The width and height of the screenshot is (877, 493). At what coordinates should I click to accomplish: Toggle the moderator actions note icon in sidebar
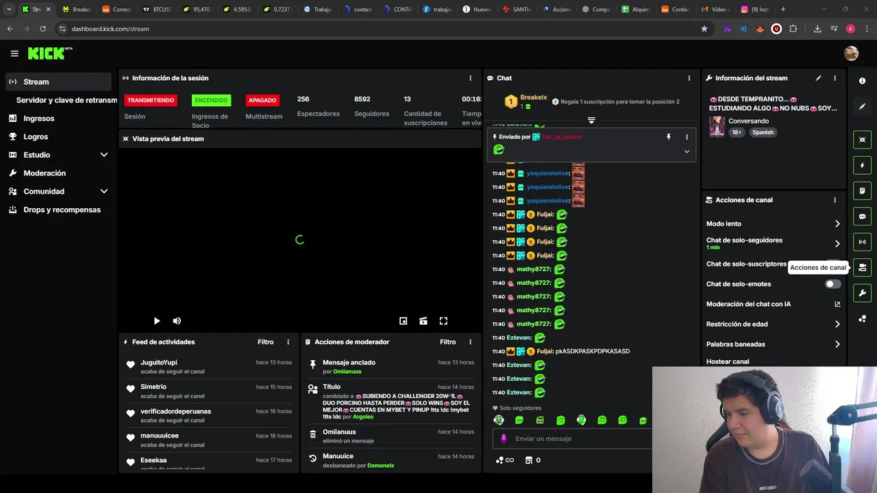(862, 190)
